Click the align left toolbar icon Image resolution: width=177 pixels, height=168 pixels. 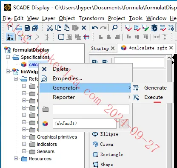point(100,37)
